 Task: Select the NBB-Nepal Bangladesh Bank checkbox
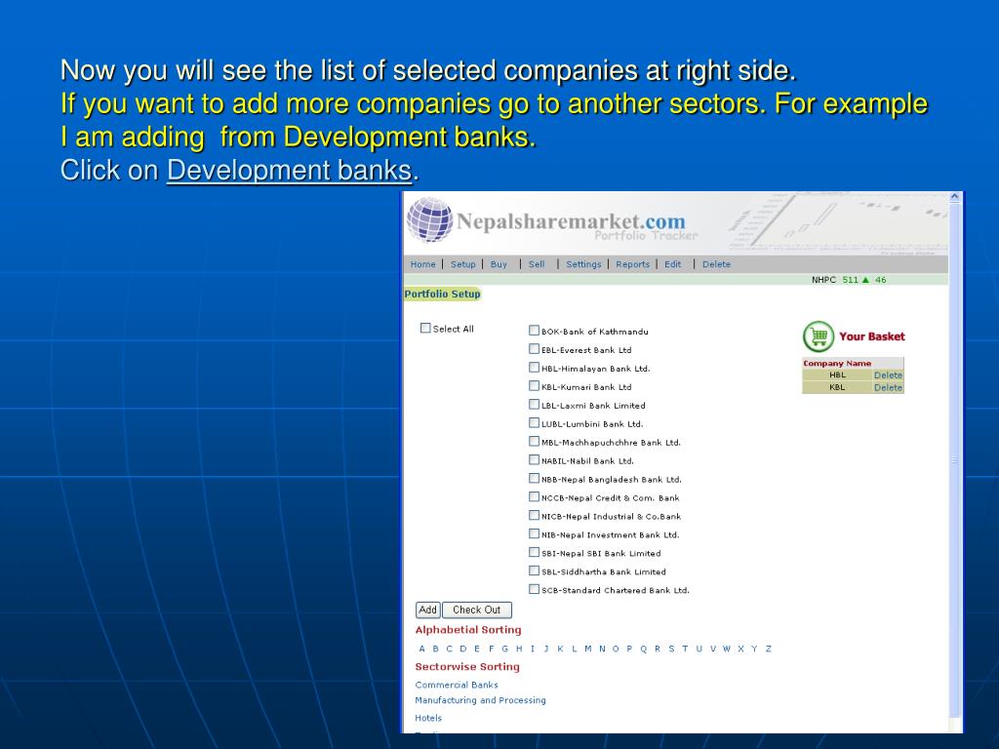point(534,478)
